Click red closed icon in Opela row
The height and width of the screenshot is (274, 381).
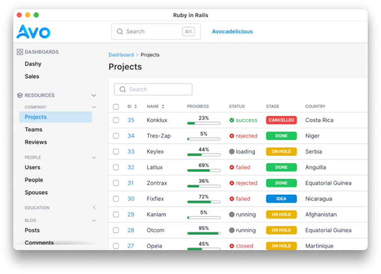[x=232, y=246]
